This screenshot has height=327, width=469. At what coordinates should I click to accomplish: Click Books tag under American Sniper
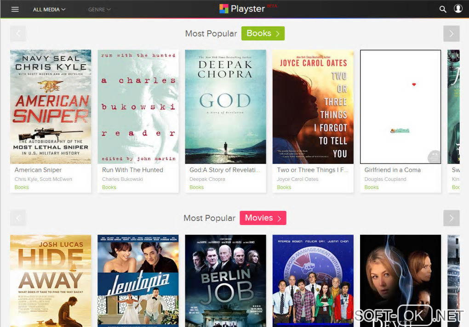[x=22, y=187]
